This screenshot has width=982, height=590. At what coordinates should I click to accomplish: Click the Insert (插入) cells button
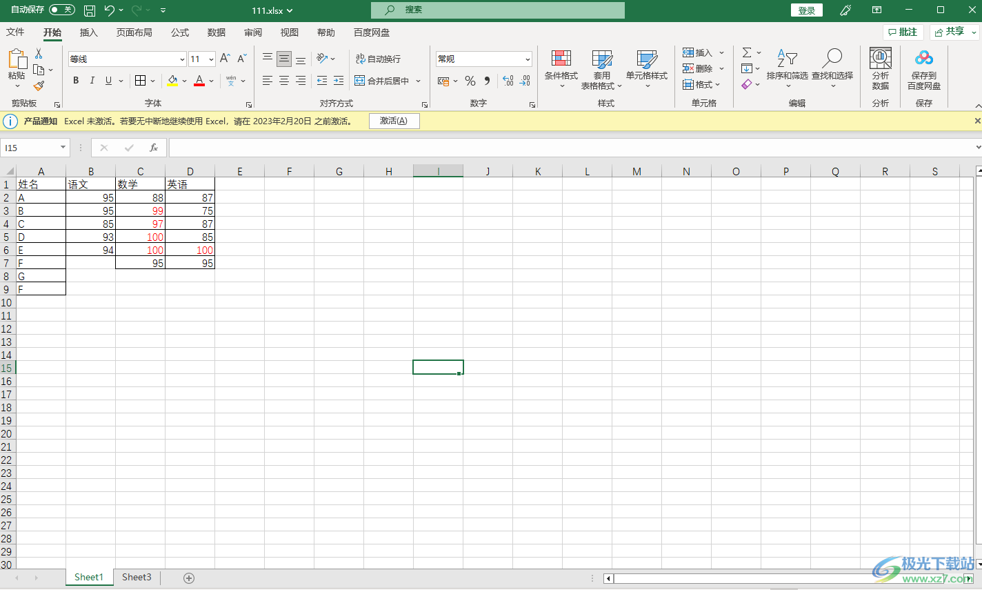[697, 52]
